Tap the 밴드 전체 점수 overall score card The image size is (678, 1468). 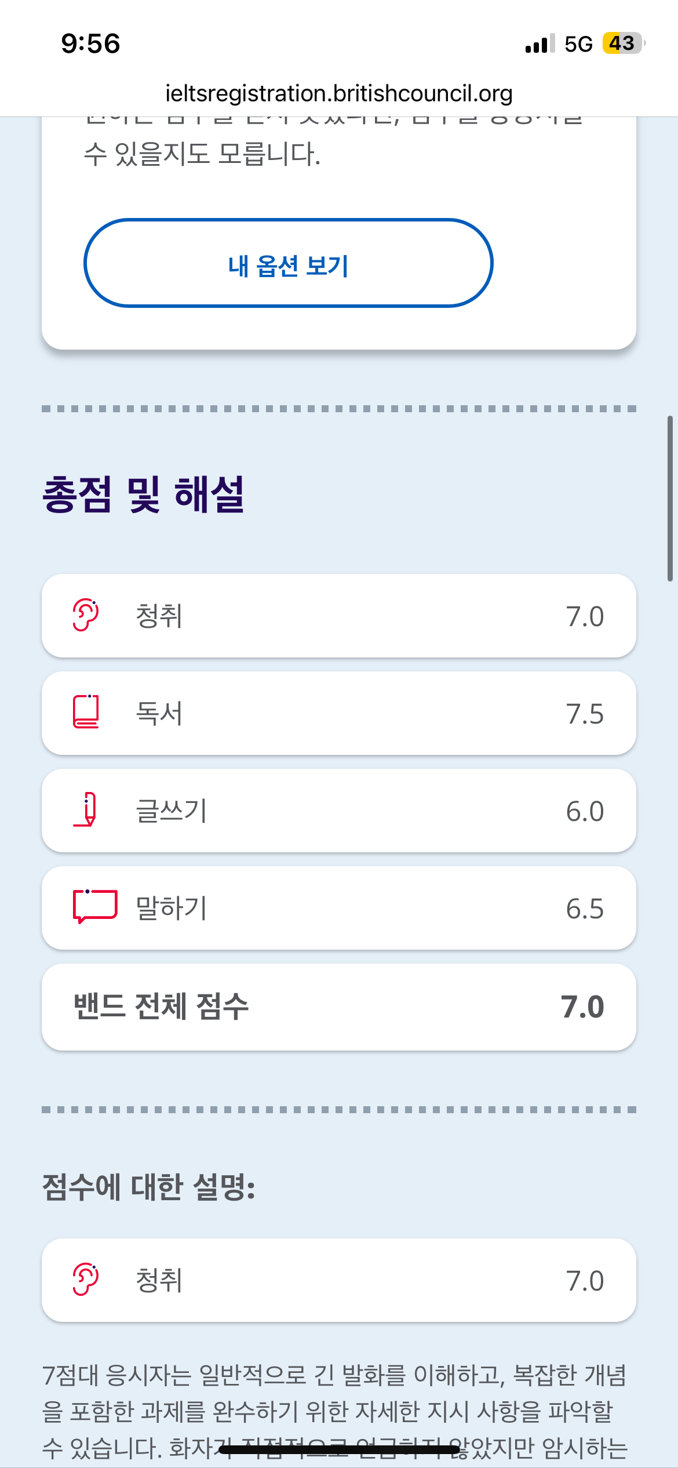(339, 1007)
